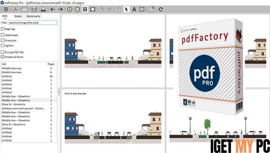Uncheck the Embed all fonts checkbox
The width and height of the screenshot is (270, 153).
pos(3,57)
